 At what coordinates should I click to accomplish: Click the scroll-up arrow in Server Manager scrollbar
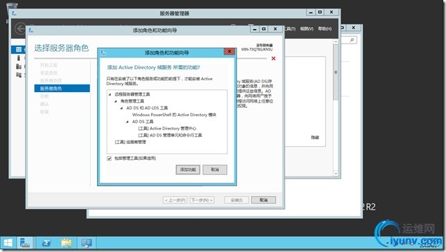(336, 42)
